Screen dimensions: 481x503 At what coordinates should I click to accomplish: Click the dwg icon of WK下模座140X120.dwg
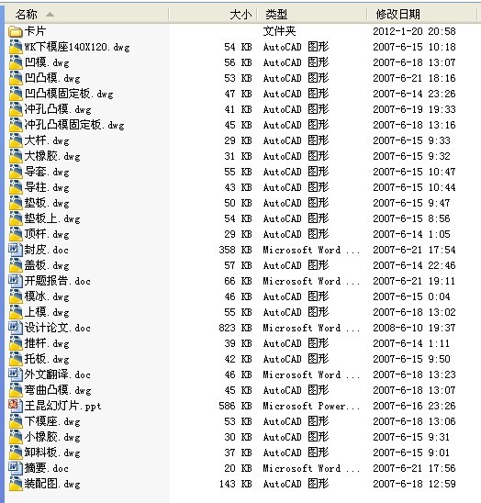click(x=16, y=47)
